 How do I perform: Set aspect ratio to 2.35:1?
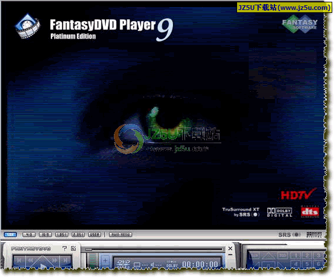point(78,235)
